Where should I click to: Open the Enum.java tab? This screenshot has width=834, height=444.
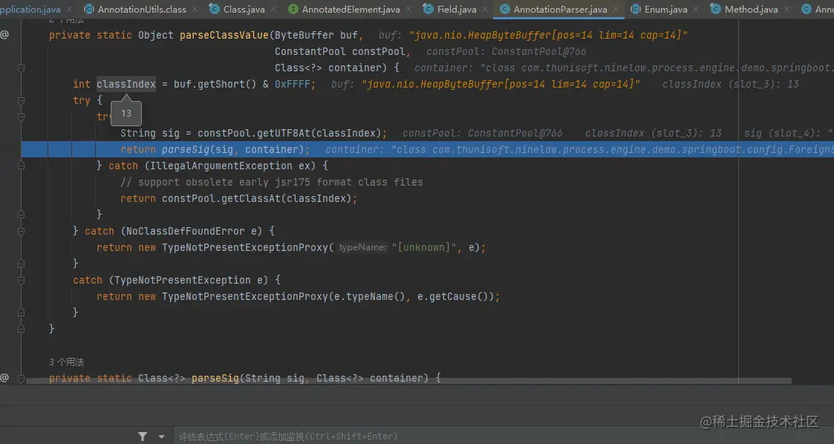[665, 9]
